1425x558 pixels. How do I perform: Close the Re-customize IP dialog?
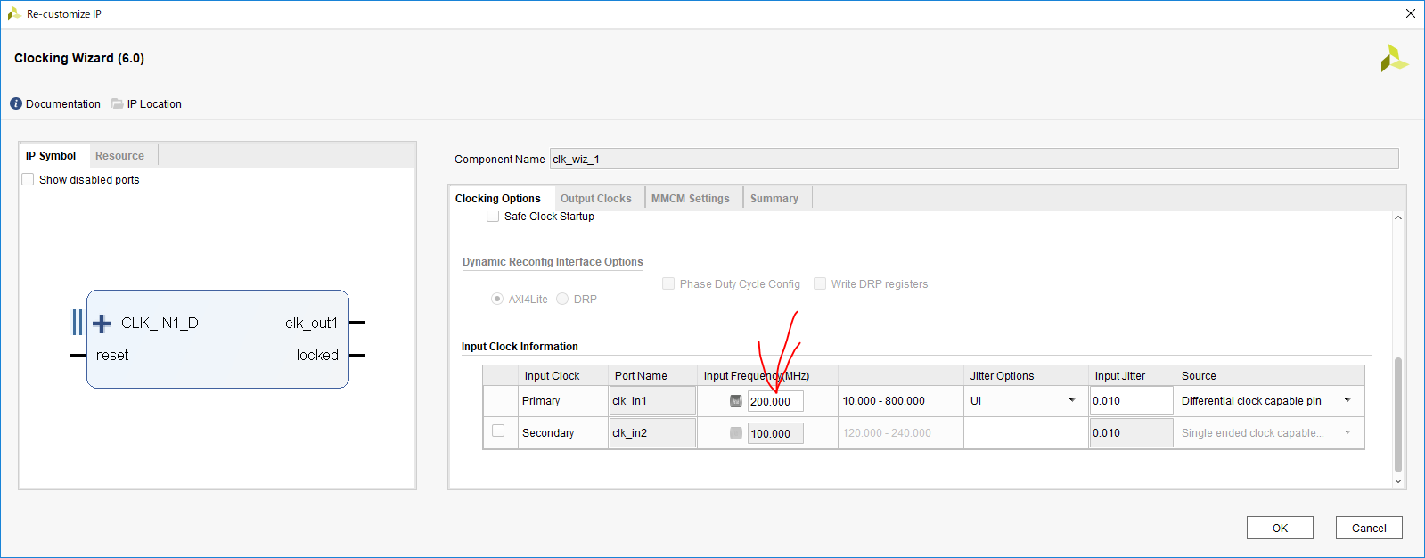pos(1410,13)
